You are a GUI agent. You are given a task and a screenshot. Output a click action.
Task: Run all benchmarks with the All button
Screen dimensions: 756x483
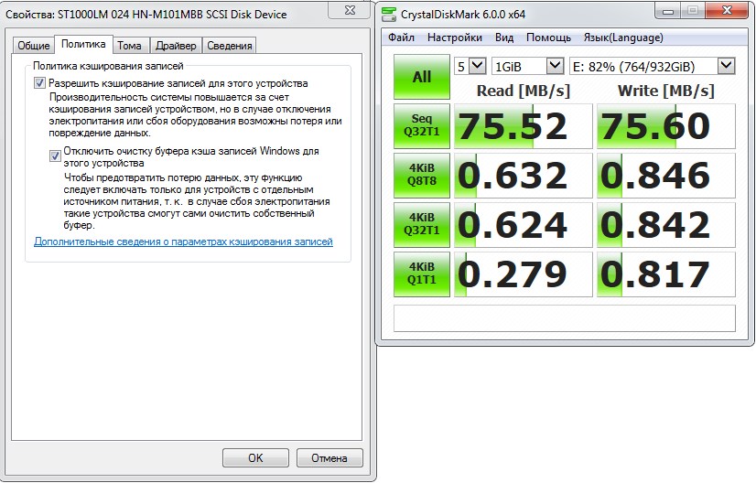421,77
